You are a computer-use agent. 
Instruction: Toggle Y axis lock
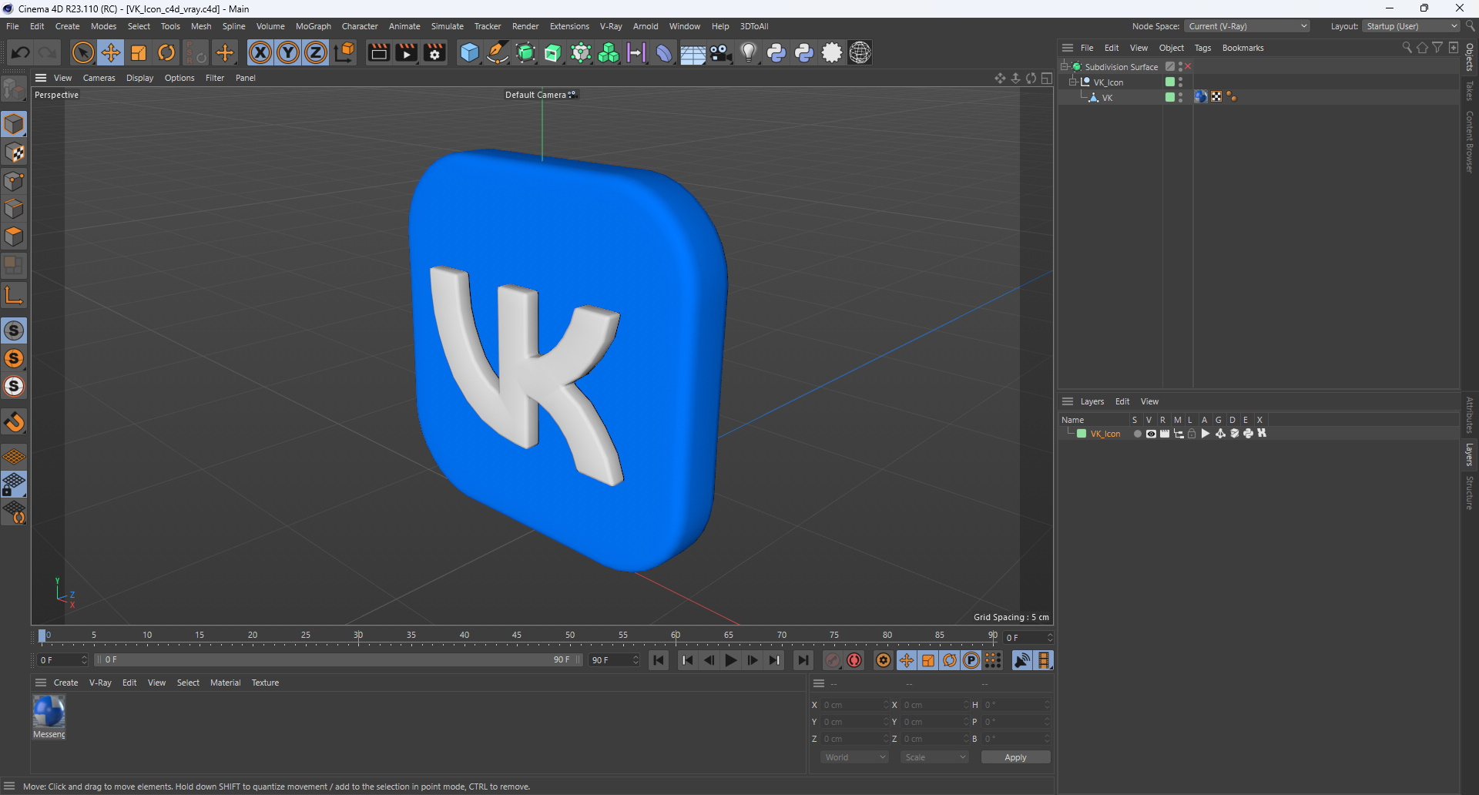click(288, 52)
